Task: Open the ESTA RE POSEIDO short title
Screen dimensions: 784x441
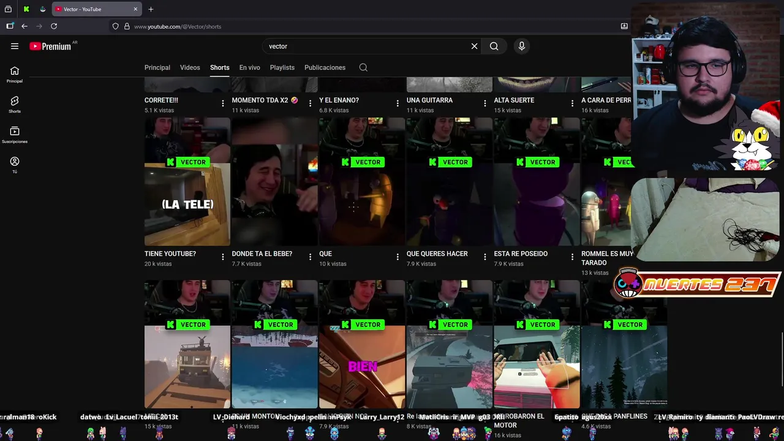Action: pos(521,254)
